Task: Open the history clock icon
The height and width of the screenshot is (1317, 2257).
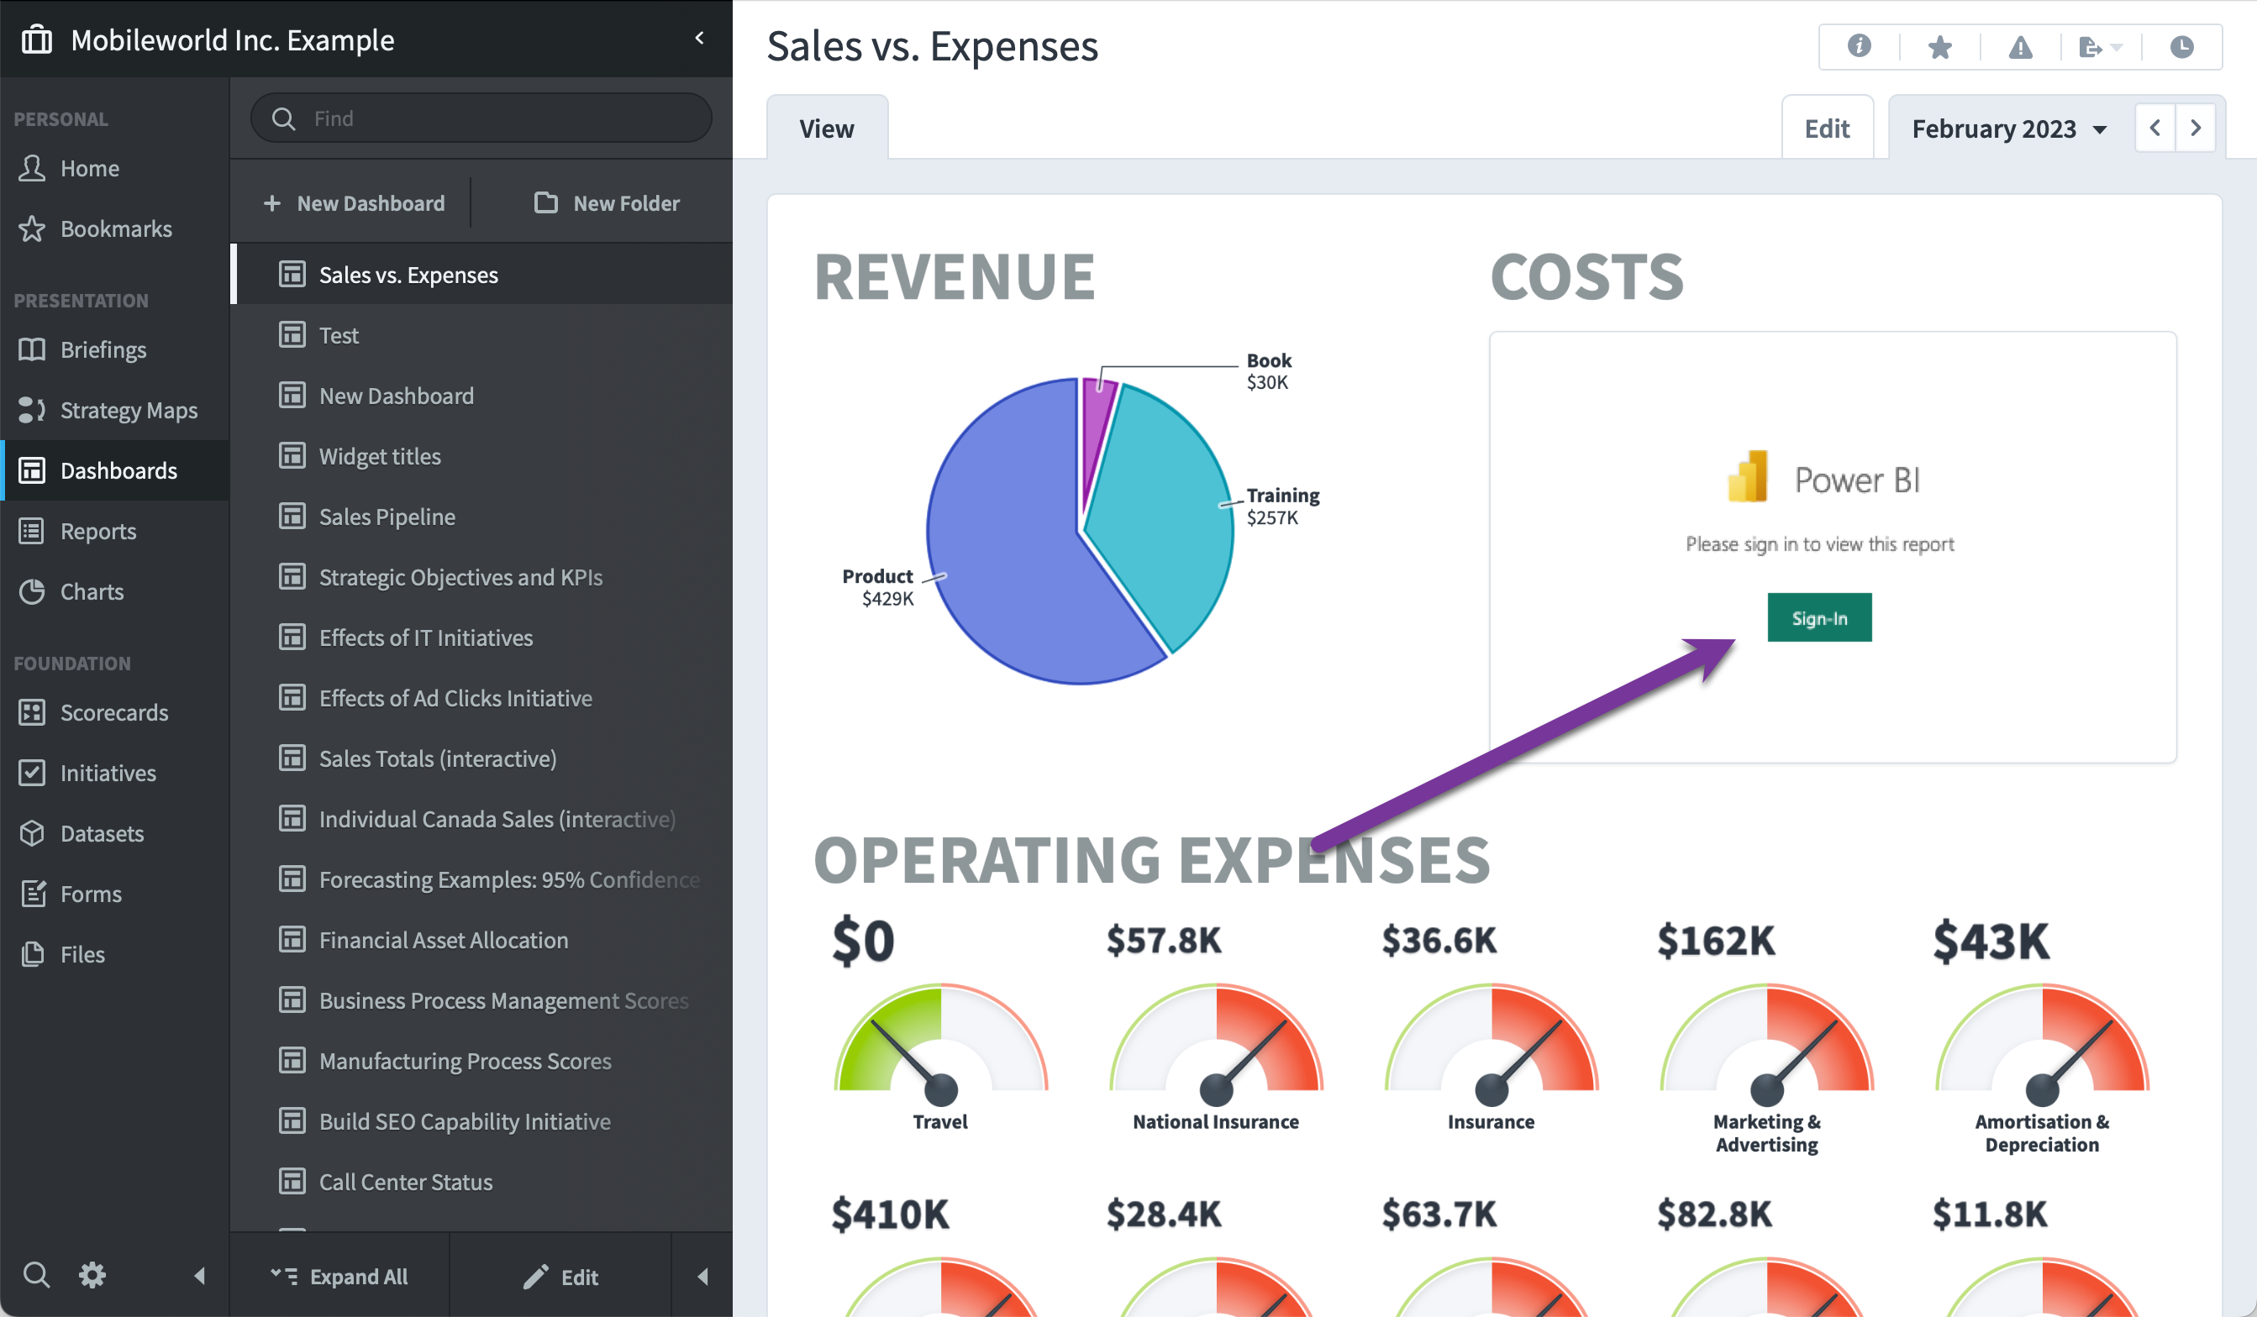Action: [x=2181, y=46]
